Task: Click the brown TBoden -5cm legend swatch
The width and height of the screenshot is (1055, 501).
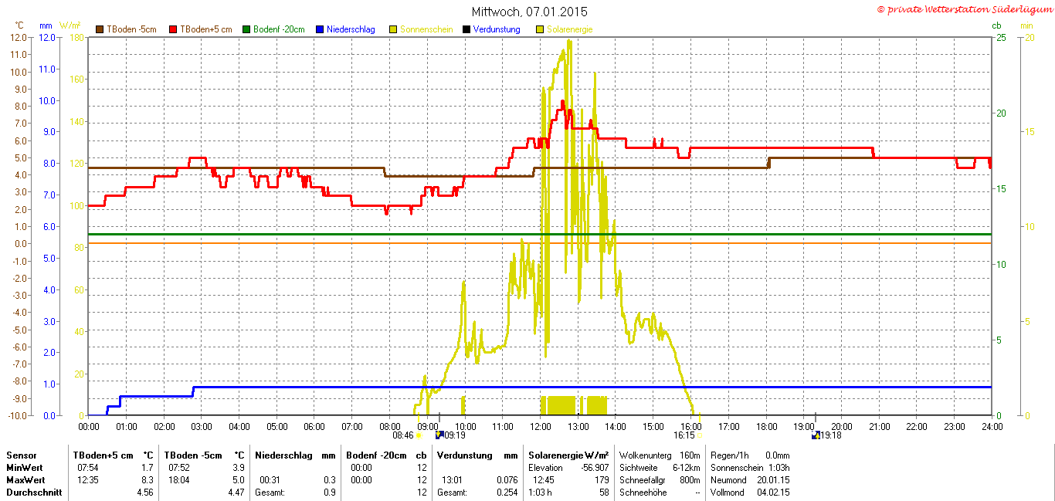Action: [100, 29]
